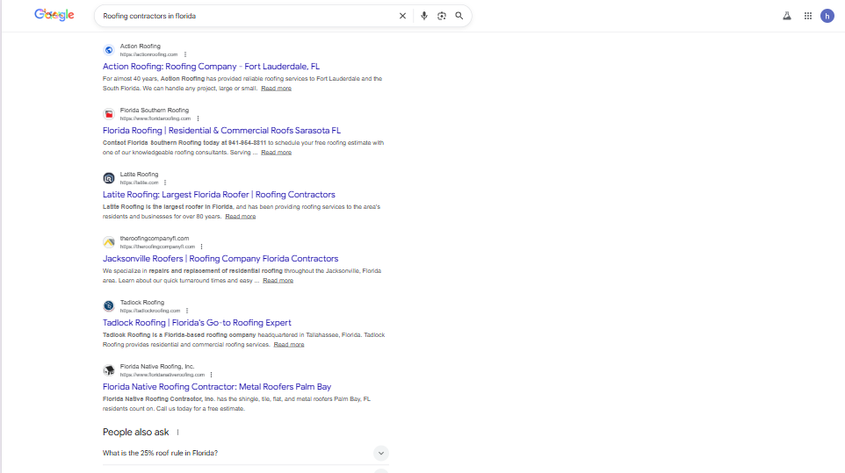The width and height of the screenshot is (845, 473).
Task: Open the Google apps grid
Action: (x=808, y=16)
